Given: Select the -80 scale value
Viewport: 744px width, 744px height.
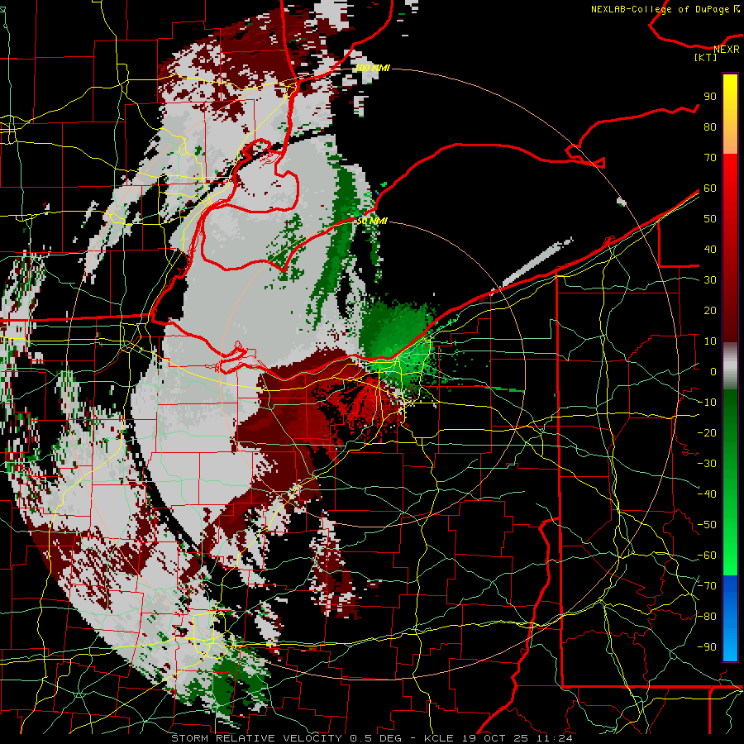Looking at the screenshot, I should [x=707, y=617].
